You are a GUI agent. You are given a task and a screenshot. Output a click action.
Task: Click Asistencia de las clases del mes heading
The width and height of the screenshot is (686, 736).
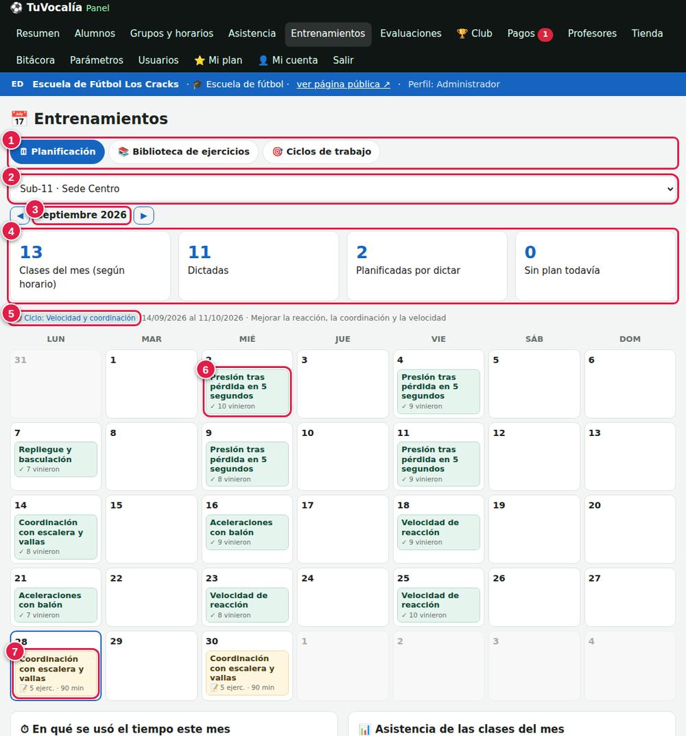click(x=462, y=728)
